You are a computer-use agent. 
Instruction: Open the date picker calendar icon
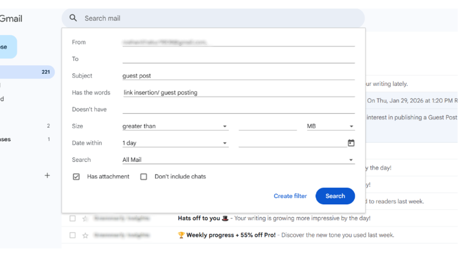click(x=351, y=143)
